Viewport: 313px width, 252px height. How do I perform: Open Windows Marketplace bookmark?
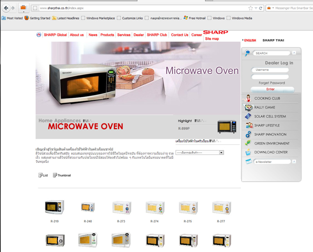click(x=98, y=18)
